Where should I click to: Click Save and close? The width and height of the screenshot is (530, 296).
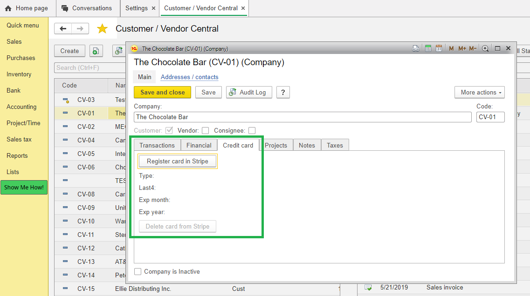(x=163, y=92)
